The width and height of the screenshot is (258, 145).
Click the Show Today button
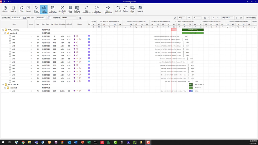point(251,18)
